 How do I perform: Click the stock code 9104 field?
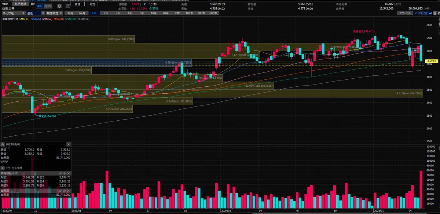pos(5,4)
